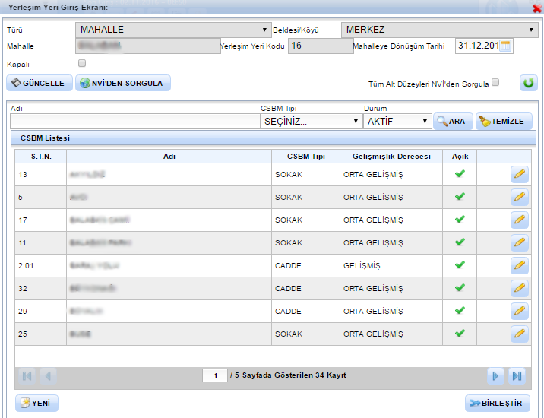
Task: Edit row 2.01 with pencil icon
Action: 520,265
